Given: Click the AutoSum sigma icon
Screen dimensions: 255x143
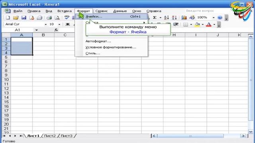Looking at the screenshot, I should click(155, 17).
